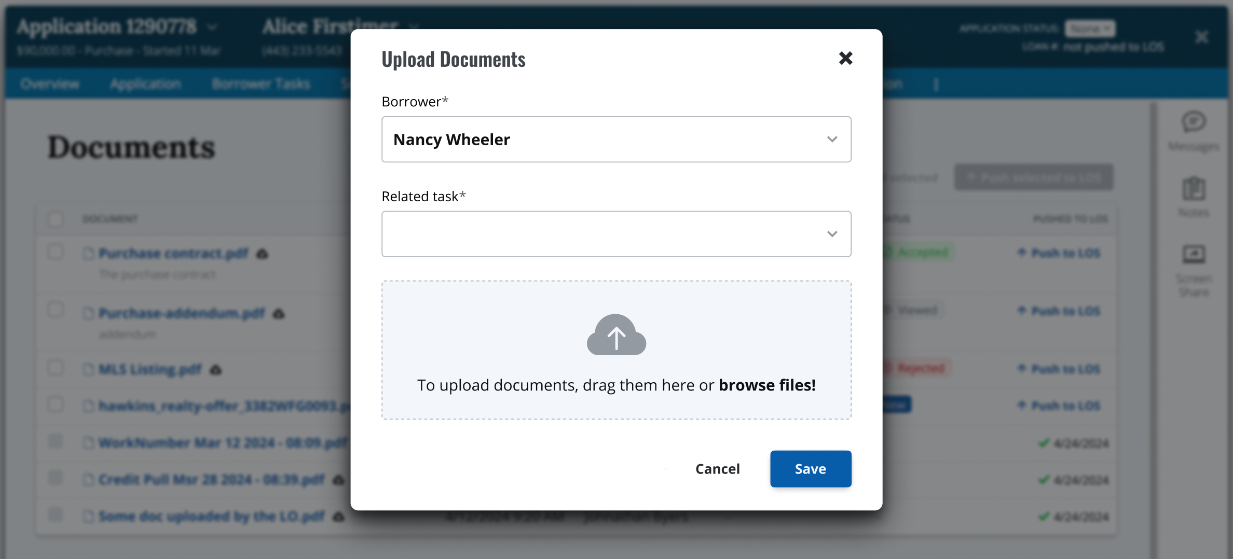Toggle the select-all documents header checkbox
The image size is (1233, 559).
[56, 219]
